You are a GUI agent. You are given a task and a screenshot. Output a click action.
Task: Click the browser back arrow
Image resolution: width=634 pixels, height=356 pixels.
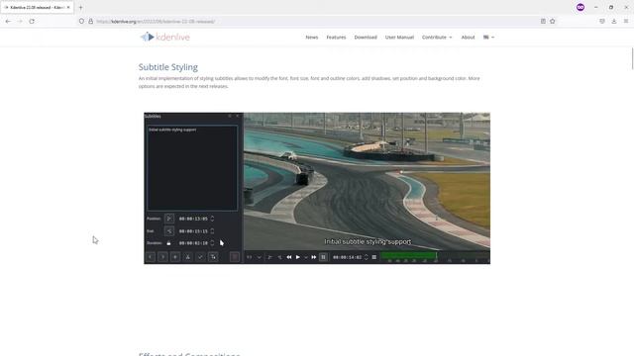pos(8,22)
